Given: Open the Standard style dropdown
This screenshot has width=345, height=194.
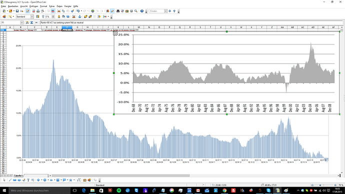Looking at the screenshot, I should coord(32,16).
